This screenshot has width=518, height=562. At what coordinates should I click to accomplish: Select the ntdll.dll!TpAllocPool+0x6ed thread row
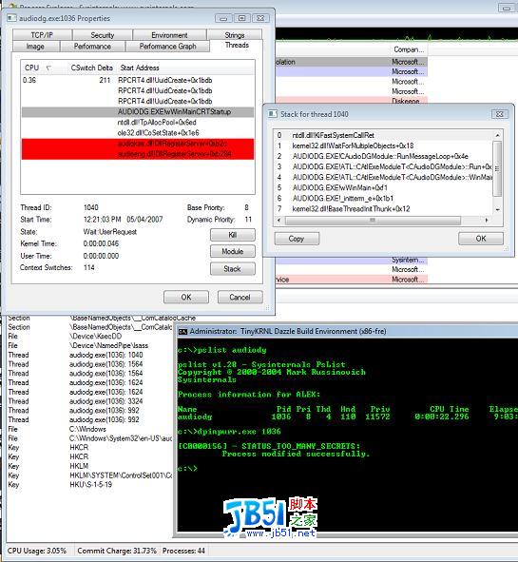pyautogui.click(x=138, y=123)
